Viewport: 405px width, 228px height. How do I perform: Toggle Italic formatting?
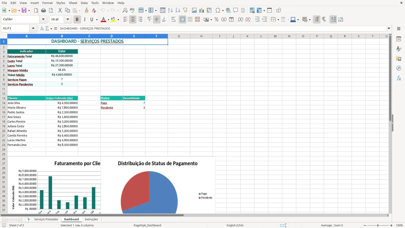click(x=84, y=20)
